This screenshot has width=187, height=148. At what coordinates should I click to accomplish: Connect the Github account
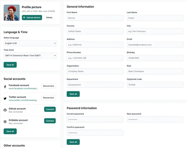tap(50, 109)
